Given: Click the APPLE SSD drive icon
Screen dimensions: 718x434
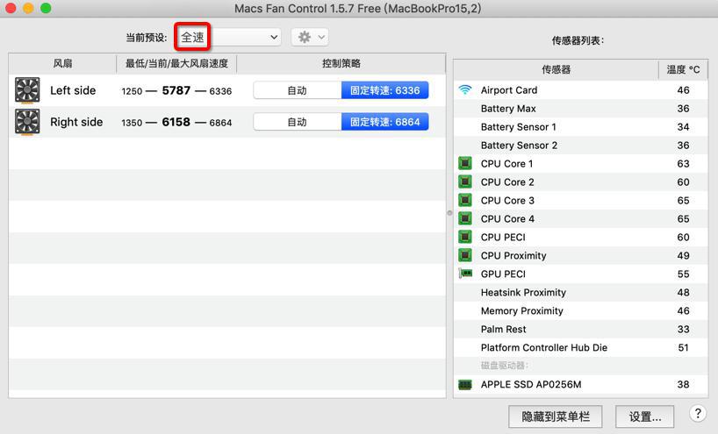Looking at the screenshot, I should coord(465,385).
